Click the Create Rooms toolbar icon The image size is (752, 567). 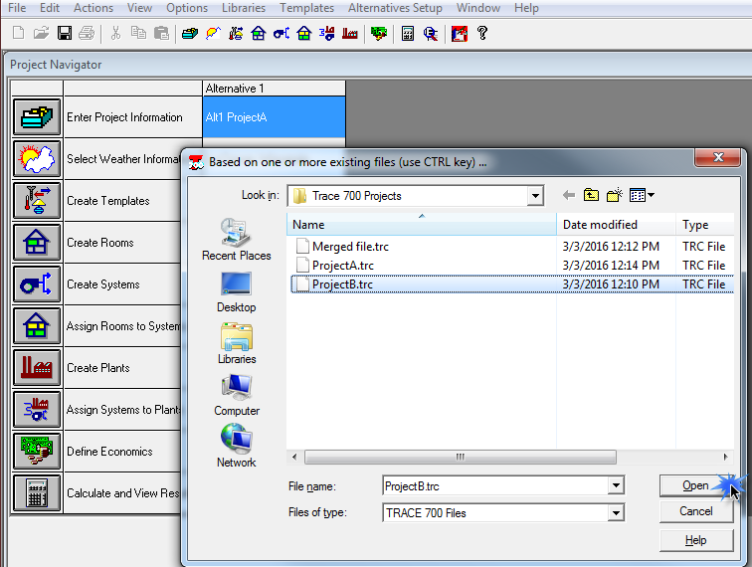(258, 34)
